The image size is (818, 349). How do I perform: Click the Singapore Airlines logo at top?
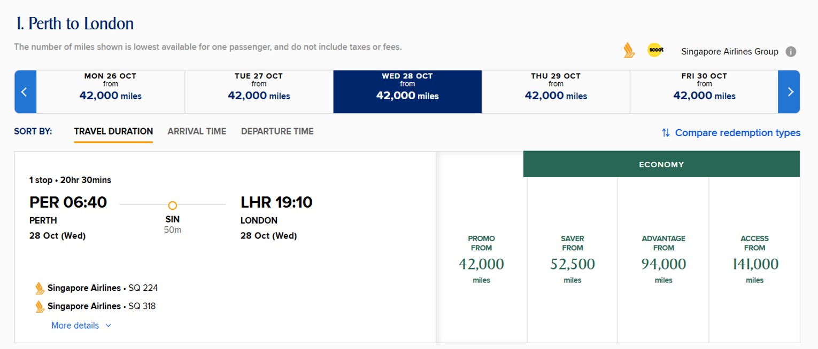click(629, 51)
